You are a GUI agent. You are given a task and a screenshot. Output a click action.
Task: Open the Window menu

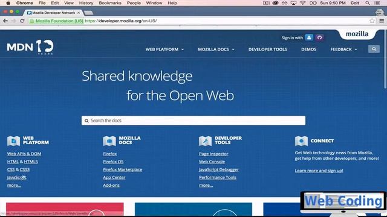pos(154,3)
